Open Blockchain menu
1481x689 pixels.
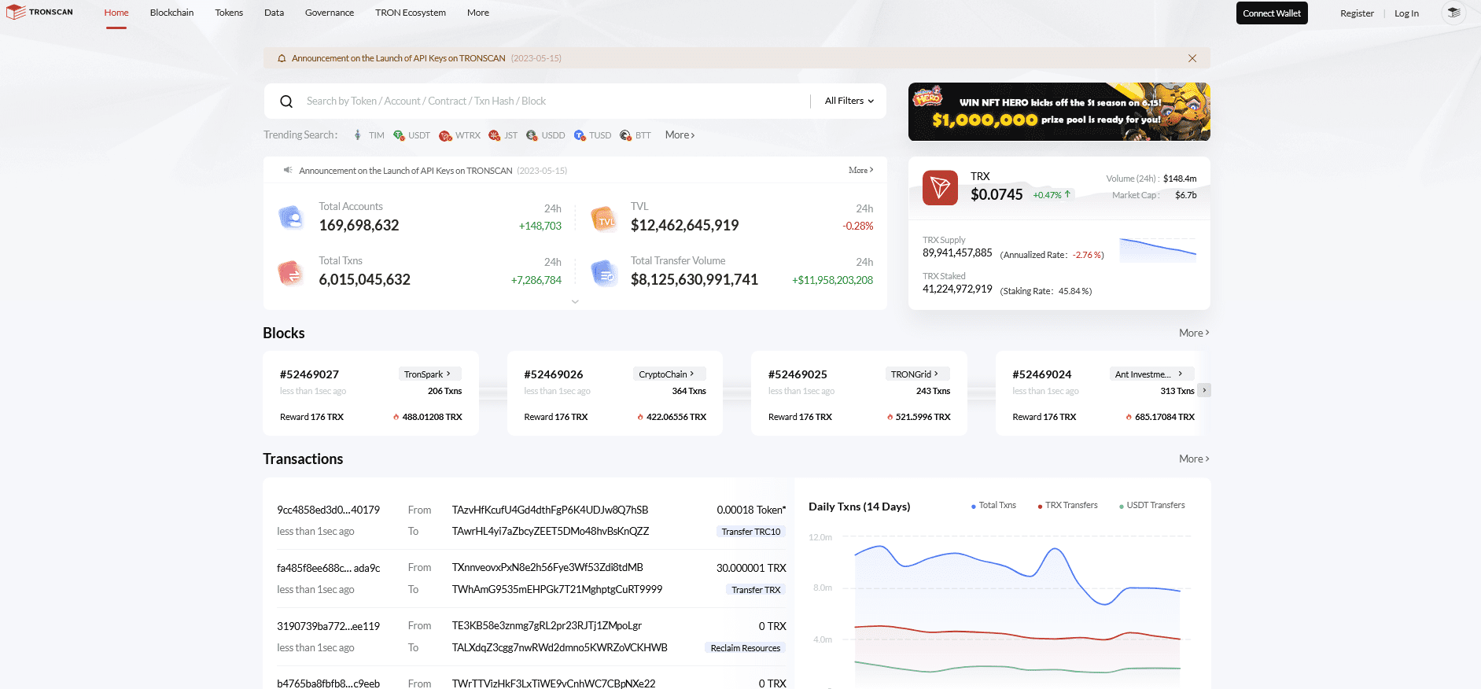(x=171, y=13)
